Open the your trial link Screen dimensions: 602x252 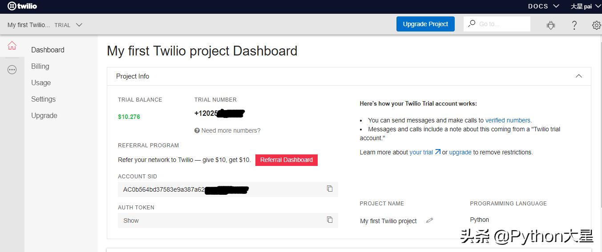click(425, 152)
